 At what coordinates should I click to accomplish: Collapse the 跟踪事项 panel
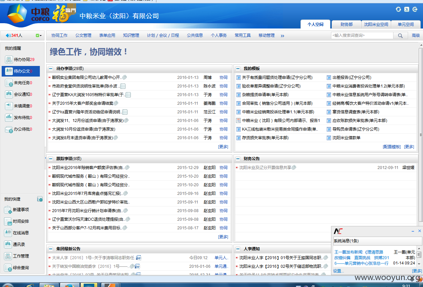tap(50, 159)
